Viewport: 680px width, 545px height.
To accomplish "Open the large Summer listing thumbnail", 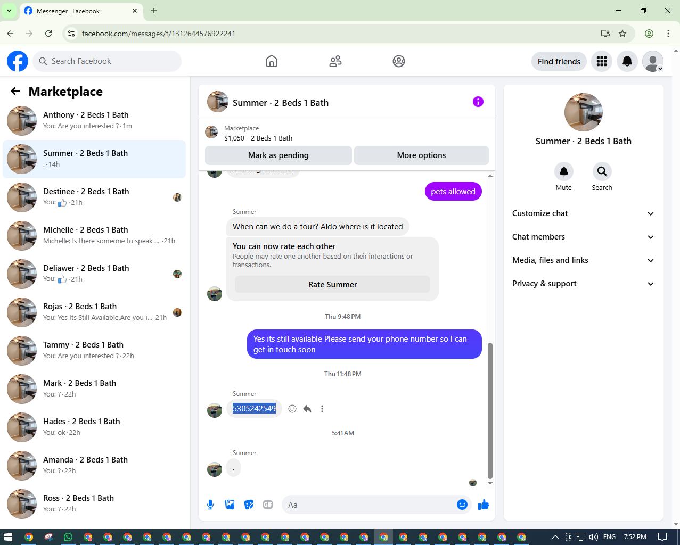I will [x=584, y=112].
